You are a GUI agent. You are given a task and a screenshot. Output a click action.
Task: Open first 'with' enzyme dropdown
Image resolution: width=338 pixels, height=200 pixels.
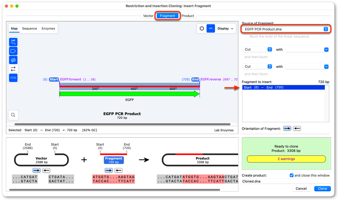[x=307, y=50]
